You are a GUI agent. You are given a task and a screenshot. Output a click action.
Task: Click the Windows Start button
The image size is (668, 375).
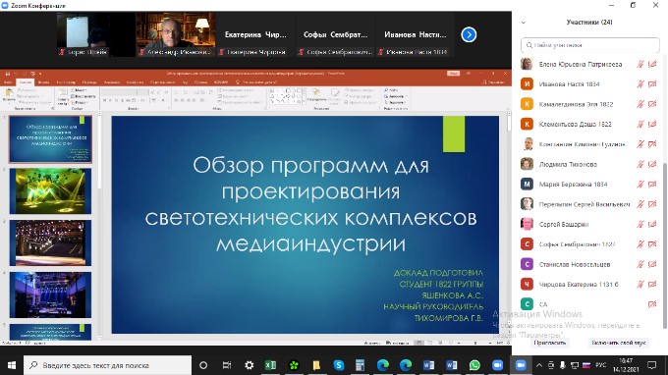pyautogui.click(x=12, y=365)
